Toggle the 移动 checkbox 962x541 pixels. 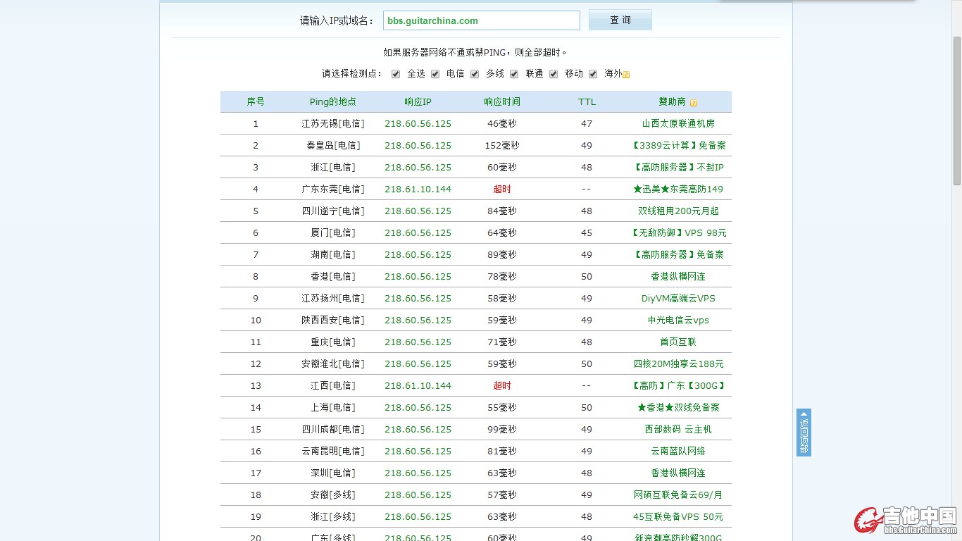(554, 74)
